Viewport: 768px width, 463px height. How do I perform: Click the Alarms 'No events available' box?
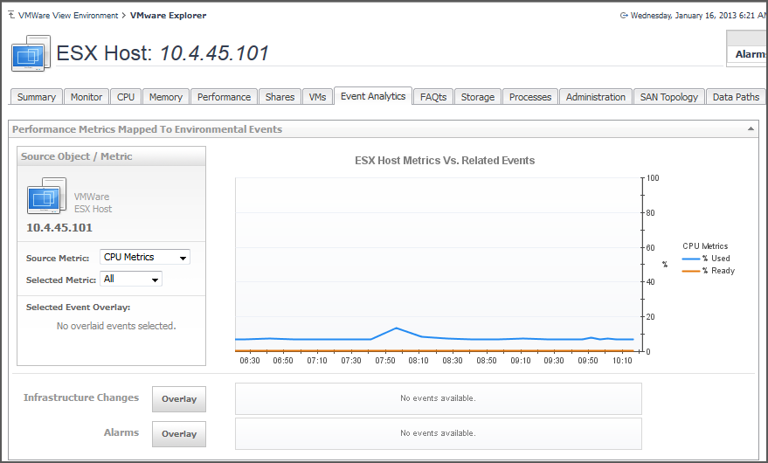coord(439,433)
